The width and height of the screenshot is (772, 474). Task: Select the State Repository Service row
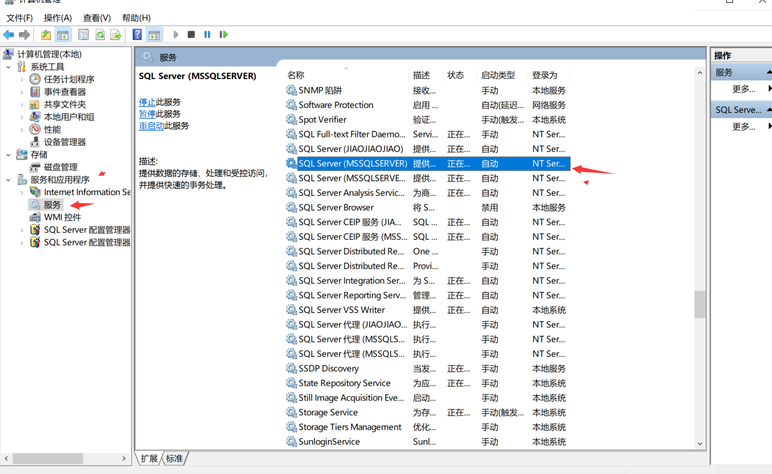click(427, 383)
